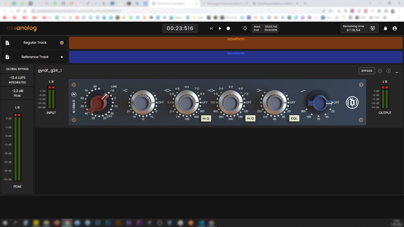Click the Remaining time display button
This screenshot has height=227, width=404.
353,28
